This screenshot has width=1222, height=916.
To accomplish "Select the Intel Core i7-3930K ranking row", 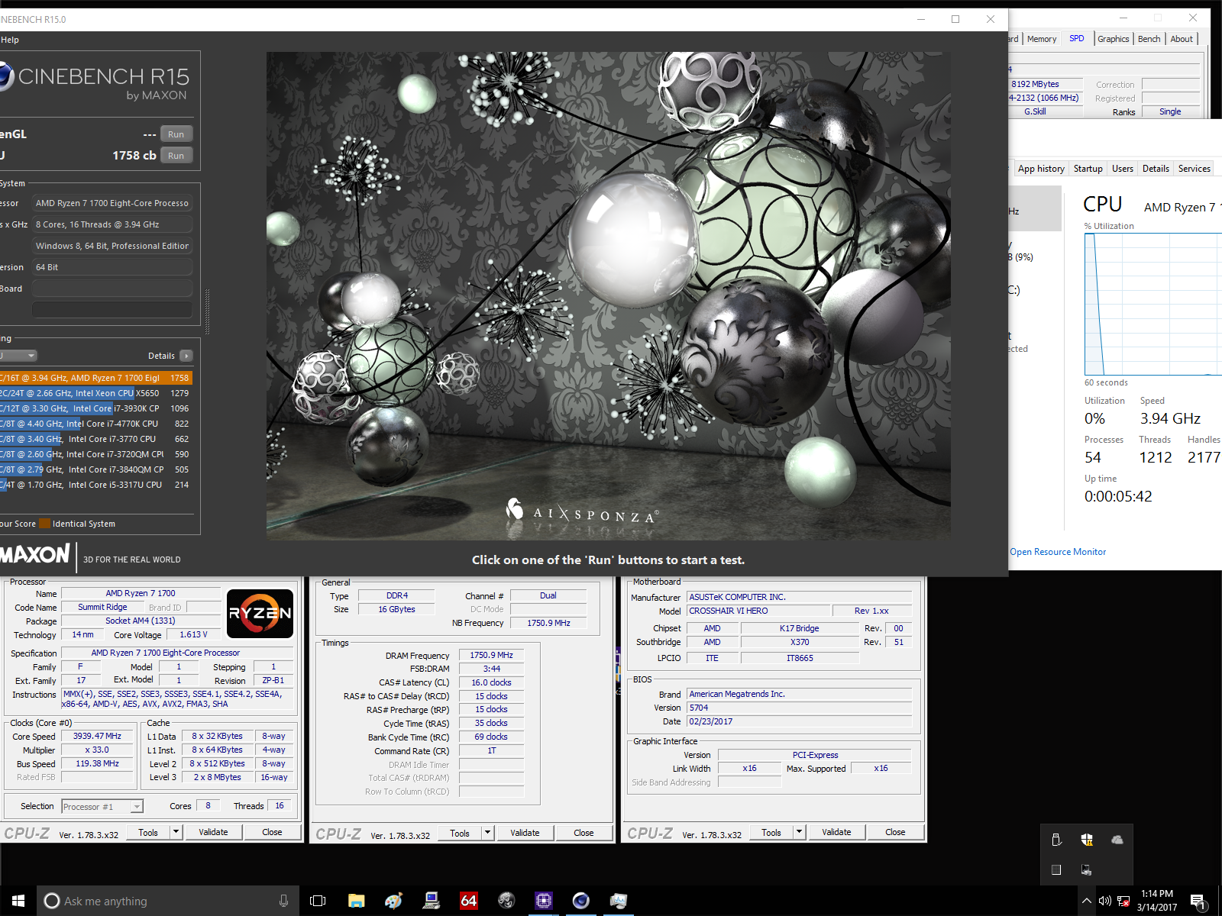I will tap(96, 408).
